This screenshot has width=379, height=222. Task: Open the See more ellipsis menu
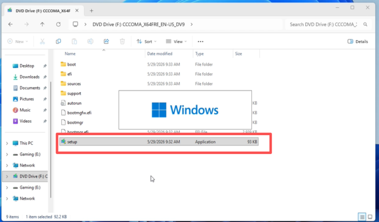[x=200, y=41]
